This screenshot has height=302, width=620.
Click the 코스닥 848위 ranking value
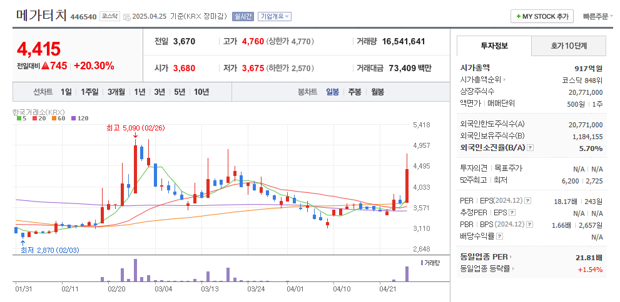pos(582,80)
